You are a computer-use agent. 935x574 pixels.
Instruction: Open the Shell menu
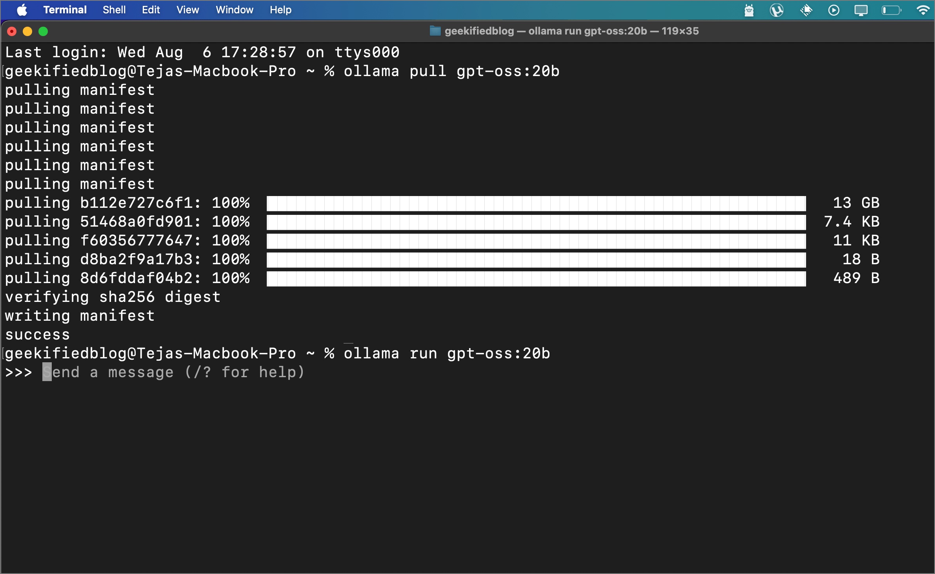[114, 10]
